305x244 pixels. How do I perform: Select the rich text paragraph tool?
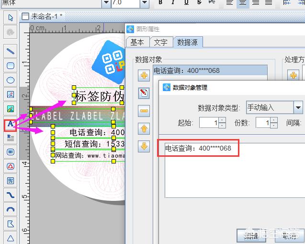11,138
